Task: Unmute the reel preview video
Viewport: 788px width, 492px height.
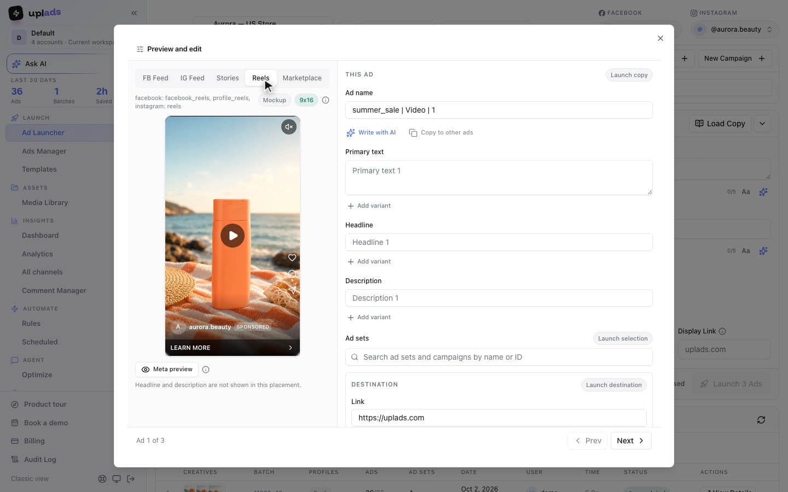Action: pyautogui.click(x=289, y=127)
